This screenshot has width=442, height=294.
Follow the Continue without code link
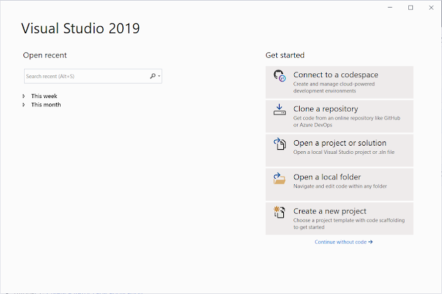click(344, 242)
